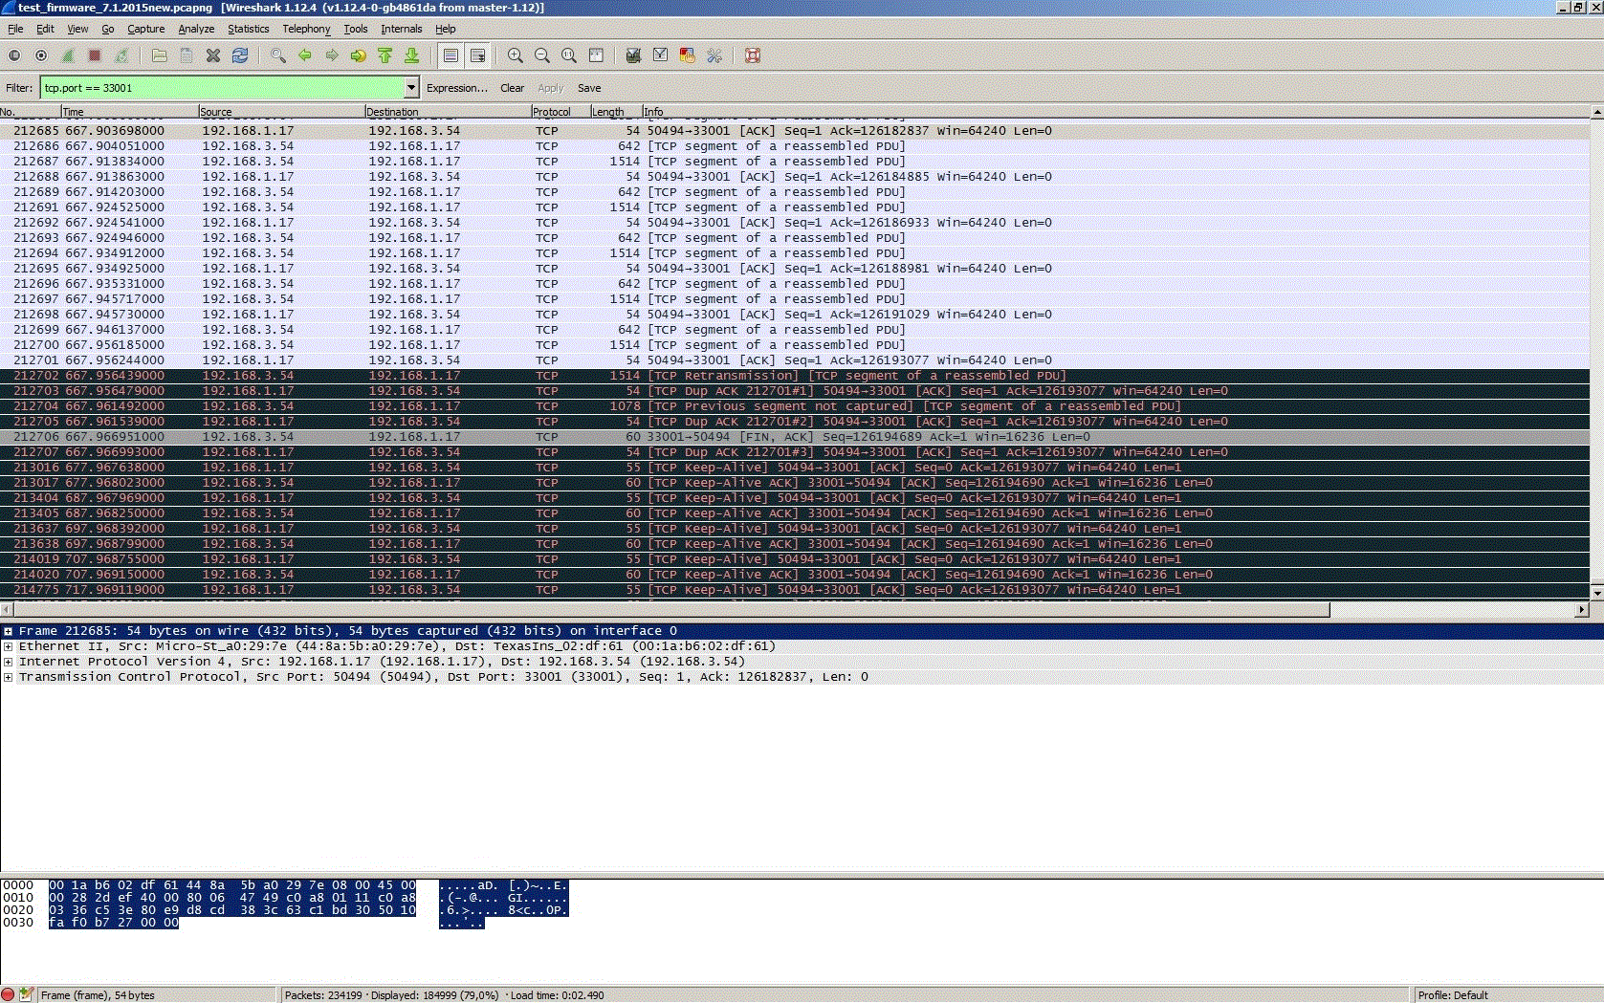Screen dimensions: 1604x1003
Task: Open capture options icon
Action: point(41,55)
